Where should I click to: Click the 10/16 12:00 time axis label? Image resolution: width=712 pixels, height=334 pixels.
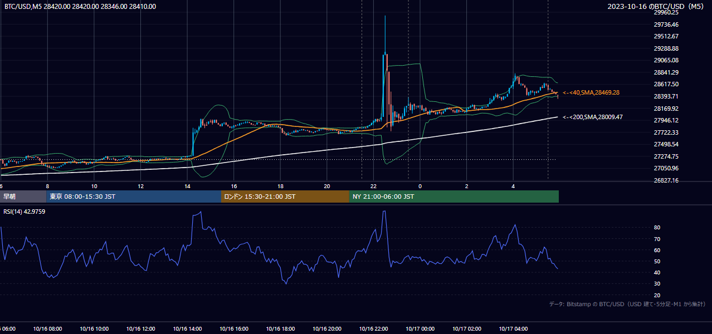pyautogui.click(x=140, y=329)
